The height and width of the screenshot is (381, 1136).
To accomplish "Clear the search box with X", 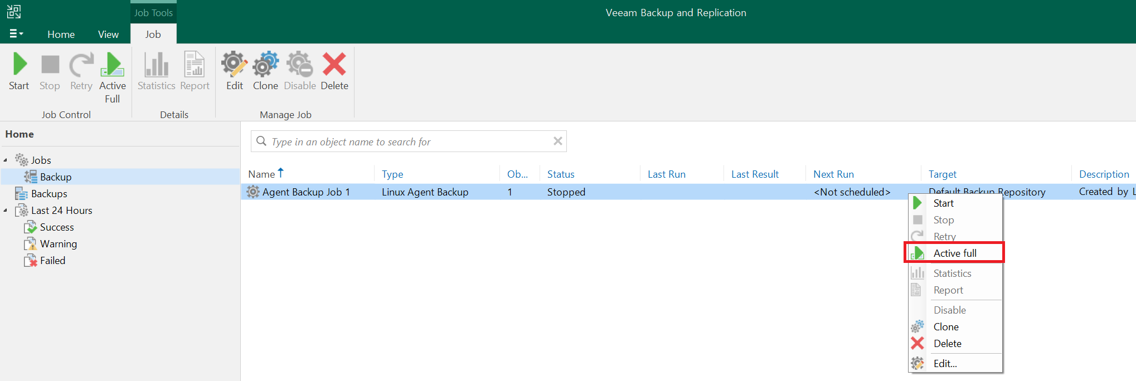I will coord(557,141).
